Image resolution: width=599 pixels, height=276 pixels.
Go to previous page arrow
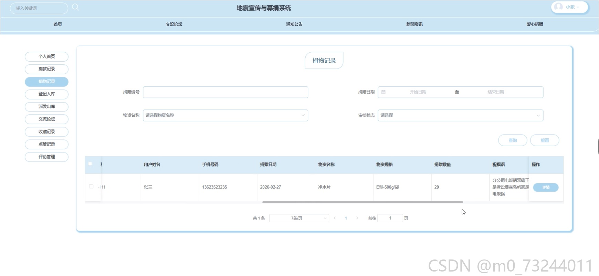pos(335,218)
